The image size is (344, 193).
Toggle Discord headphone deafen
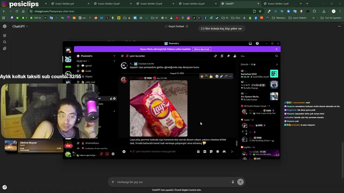click(107, 154)
